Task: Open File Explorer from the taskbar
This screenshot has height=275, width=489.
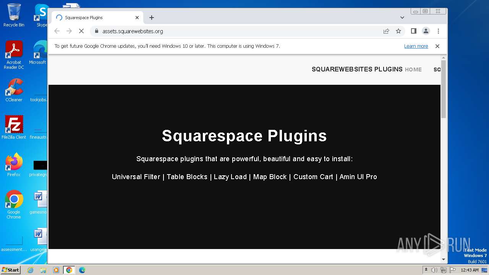Action: tap(43, 270)
